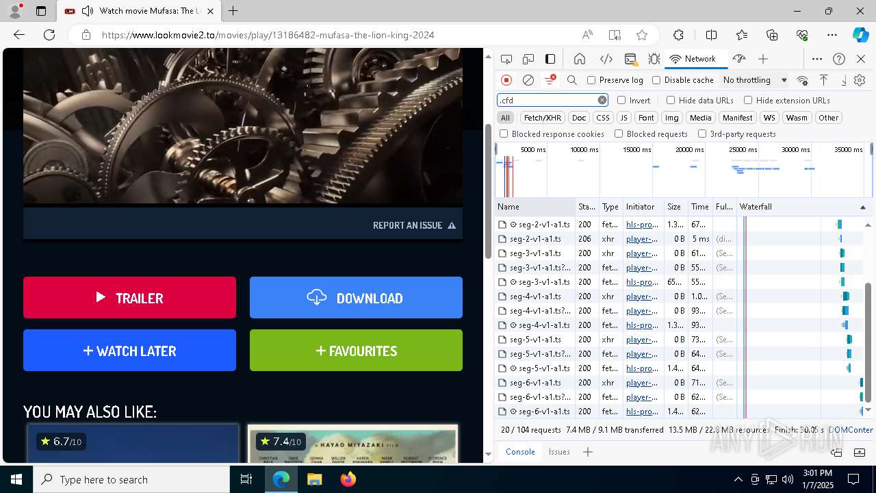Select the JS filter type
This screenshot has width=876, height=493.
(623, 118)
